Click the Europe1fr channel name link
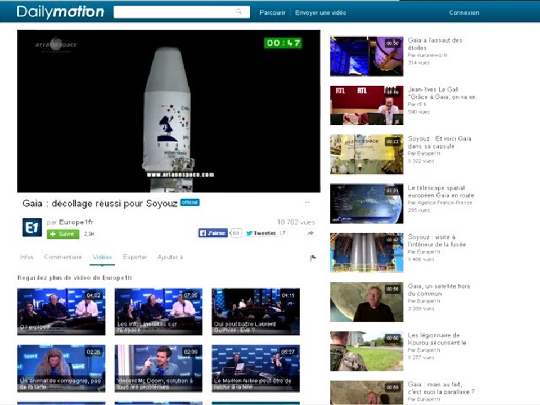This screenshot has width=540, height=405. 76,222
